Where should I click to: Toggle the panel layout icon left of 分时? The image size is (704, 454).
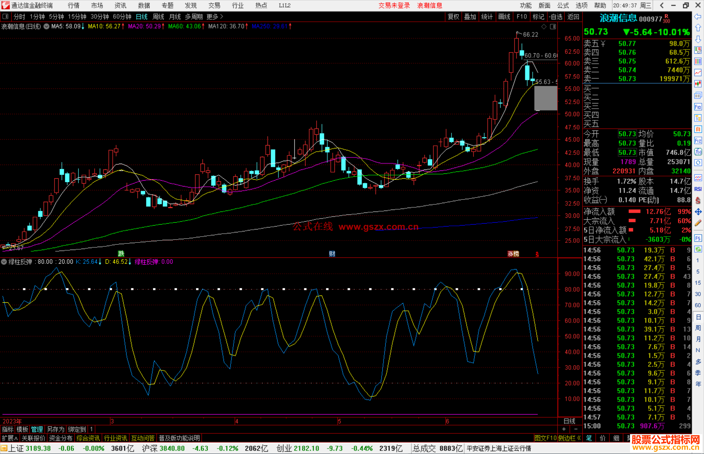pos(5,17)
